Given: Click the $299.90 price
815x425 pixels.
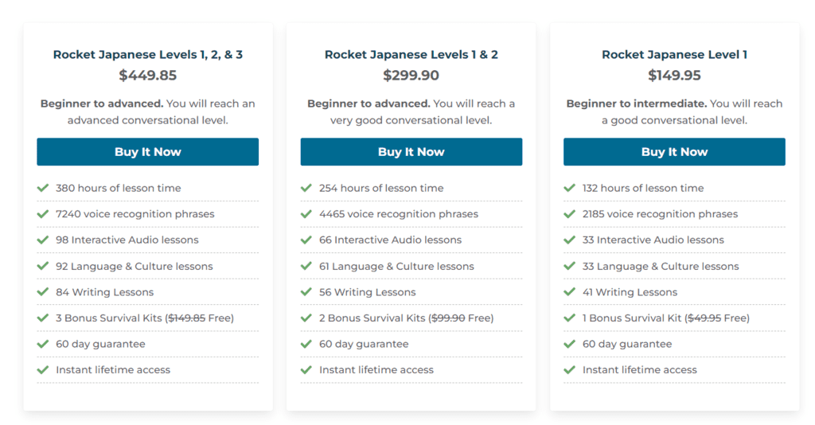Looking at the screenshot, I should [411, 76].
